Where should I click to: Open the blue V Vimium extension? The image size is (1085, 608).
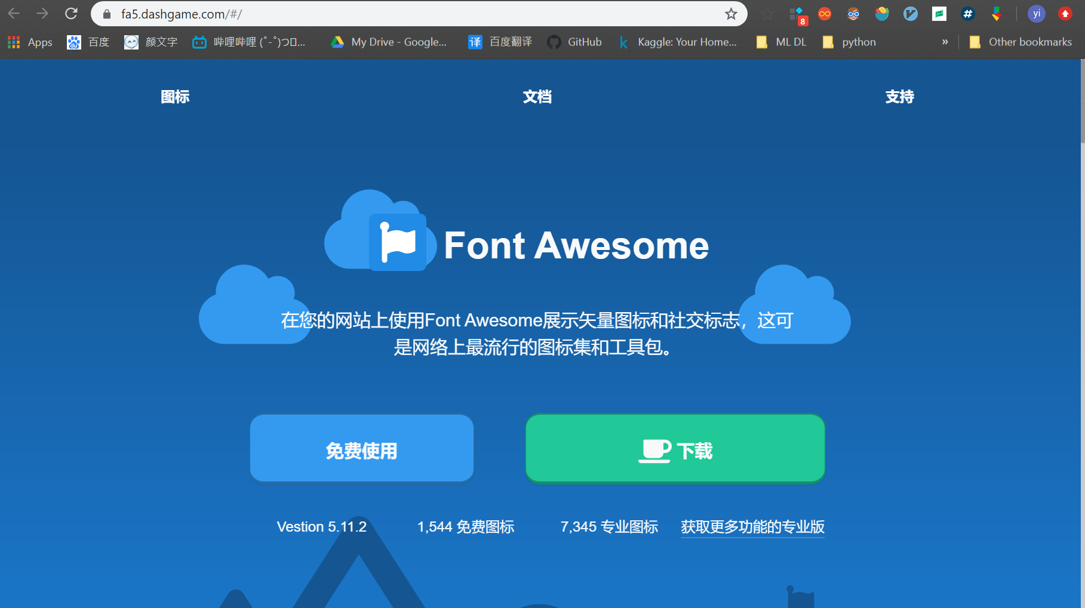[x=911, y=14]
